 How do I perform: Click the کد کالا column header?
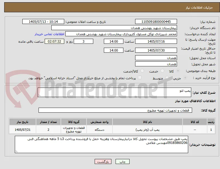point(195,122)
